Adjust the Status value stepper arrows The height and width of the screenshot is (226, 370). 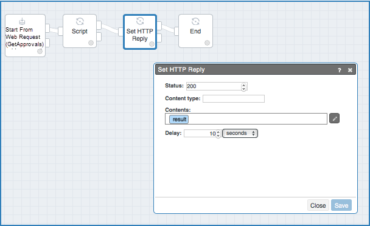(x=244, y=87)
